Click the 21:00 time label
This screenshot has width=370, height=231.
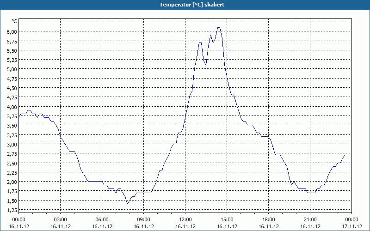310,220
